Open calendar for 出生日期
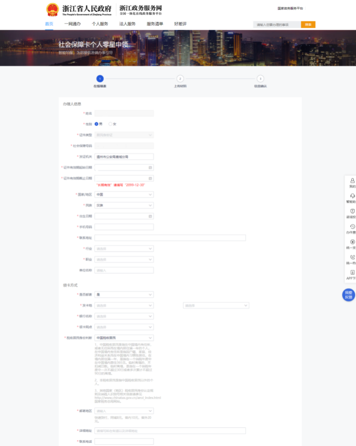Screen dimensions: 356x446 click(x=150, y=216)
